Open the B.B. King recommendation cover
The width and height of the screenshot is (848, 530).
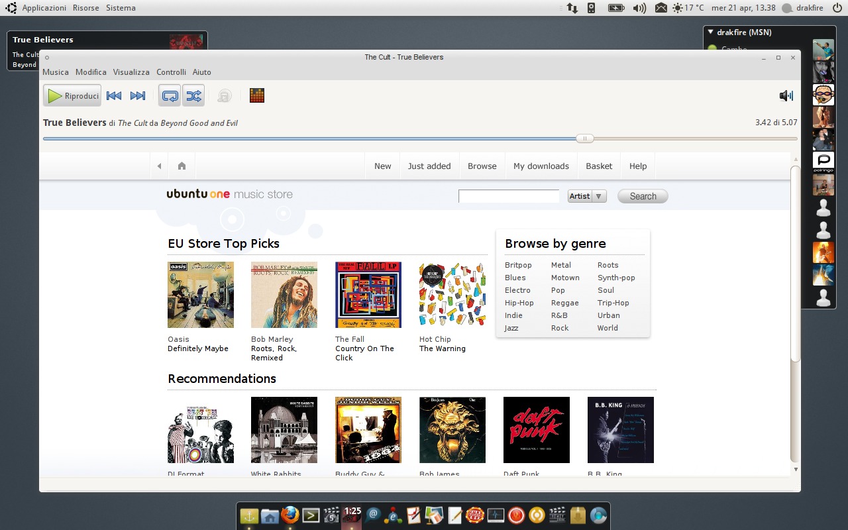(x=621, y=430)
